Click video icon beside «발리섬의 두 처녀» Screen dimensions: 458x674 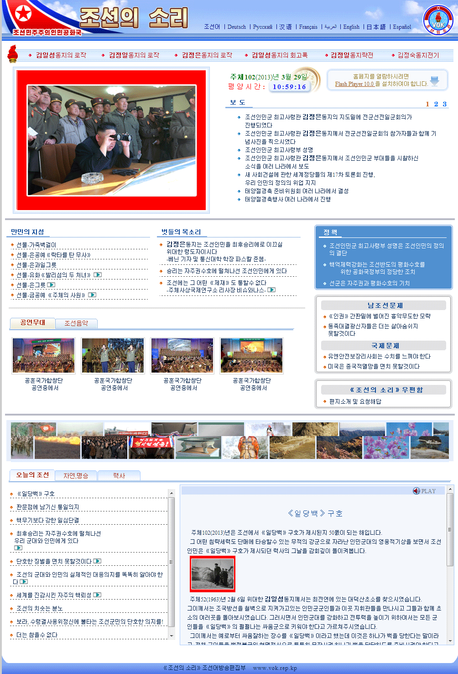pos(98,275)
